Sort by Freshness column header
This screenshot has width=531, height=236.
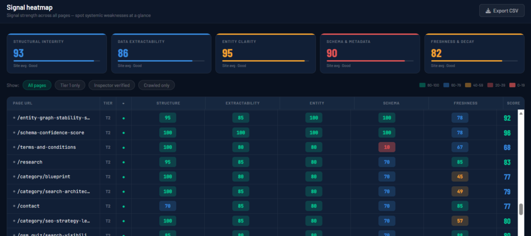pyautogui.click(x=466, y=103)
